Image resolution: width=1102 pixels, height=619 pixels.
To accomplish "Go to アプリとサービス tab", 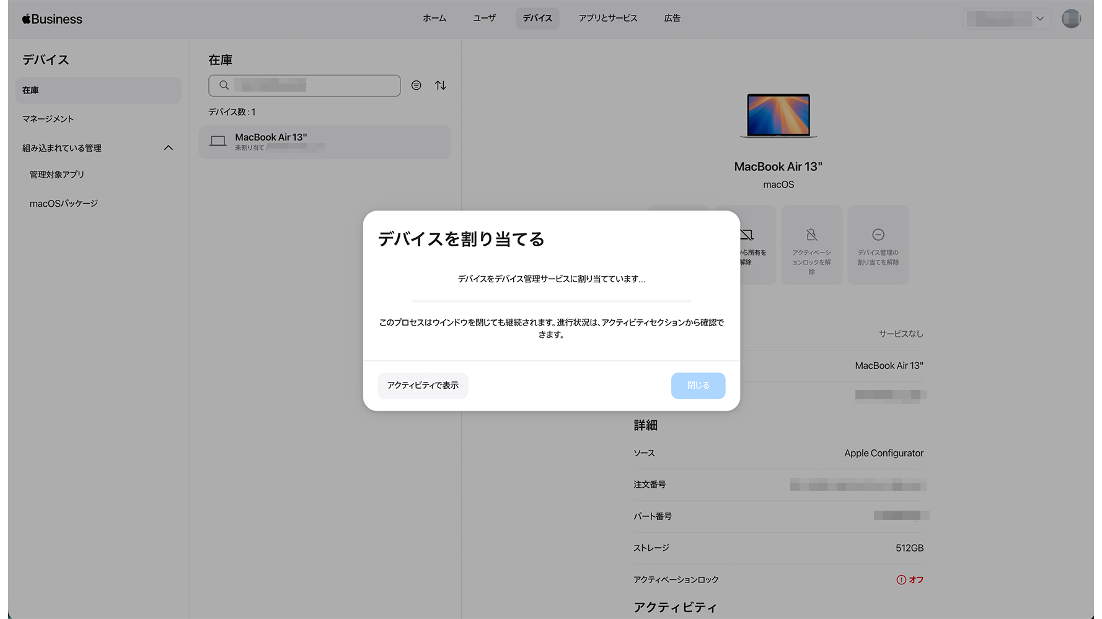I will point(607,19).
